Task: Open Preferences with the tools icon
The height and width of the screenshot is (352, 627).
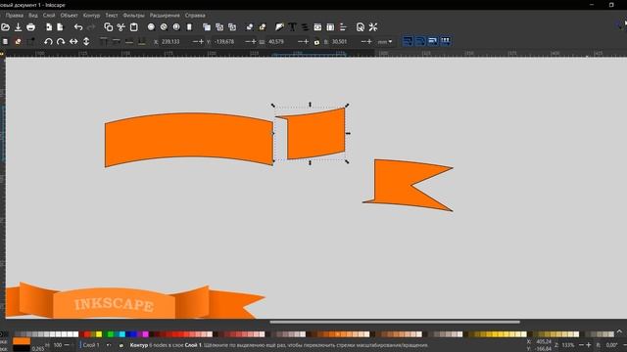Action: coord(373,27)
